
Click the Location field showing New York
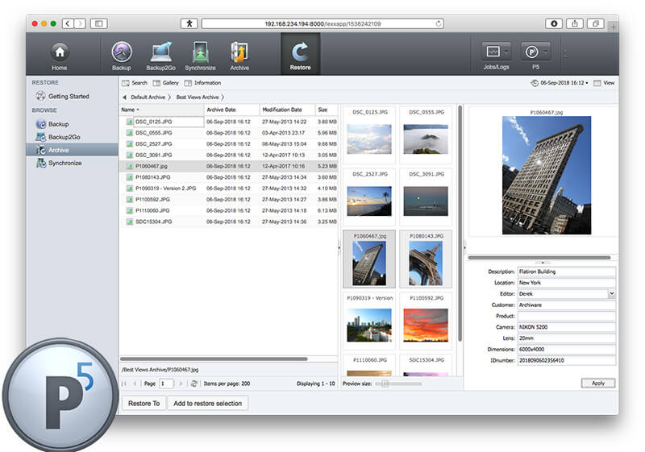pos(567,283)
